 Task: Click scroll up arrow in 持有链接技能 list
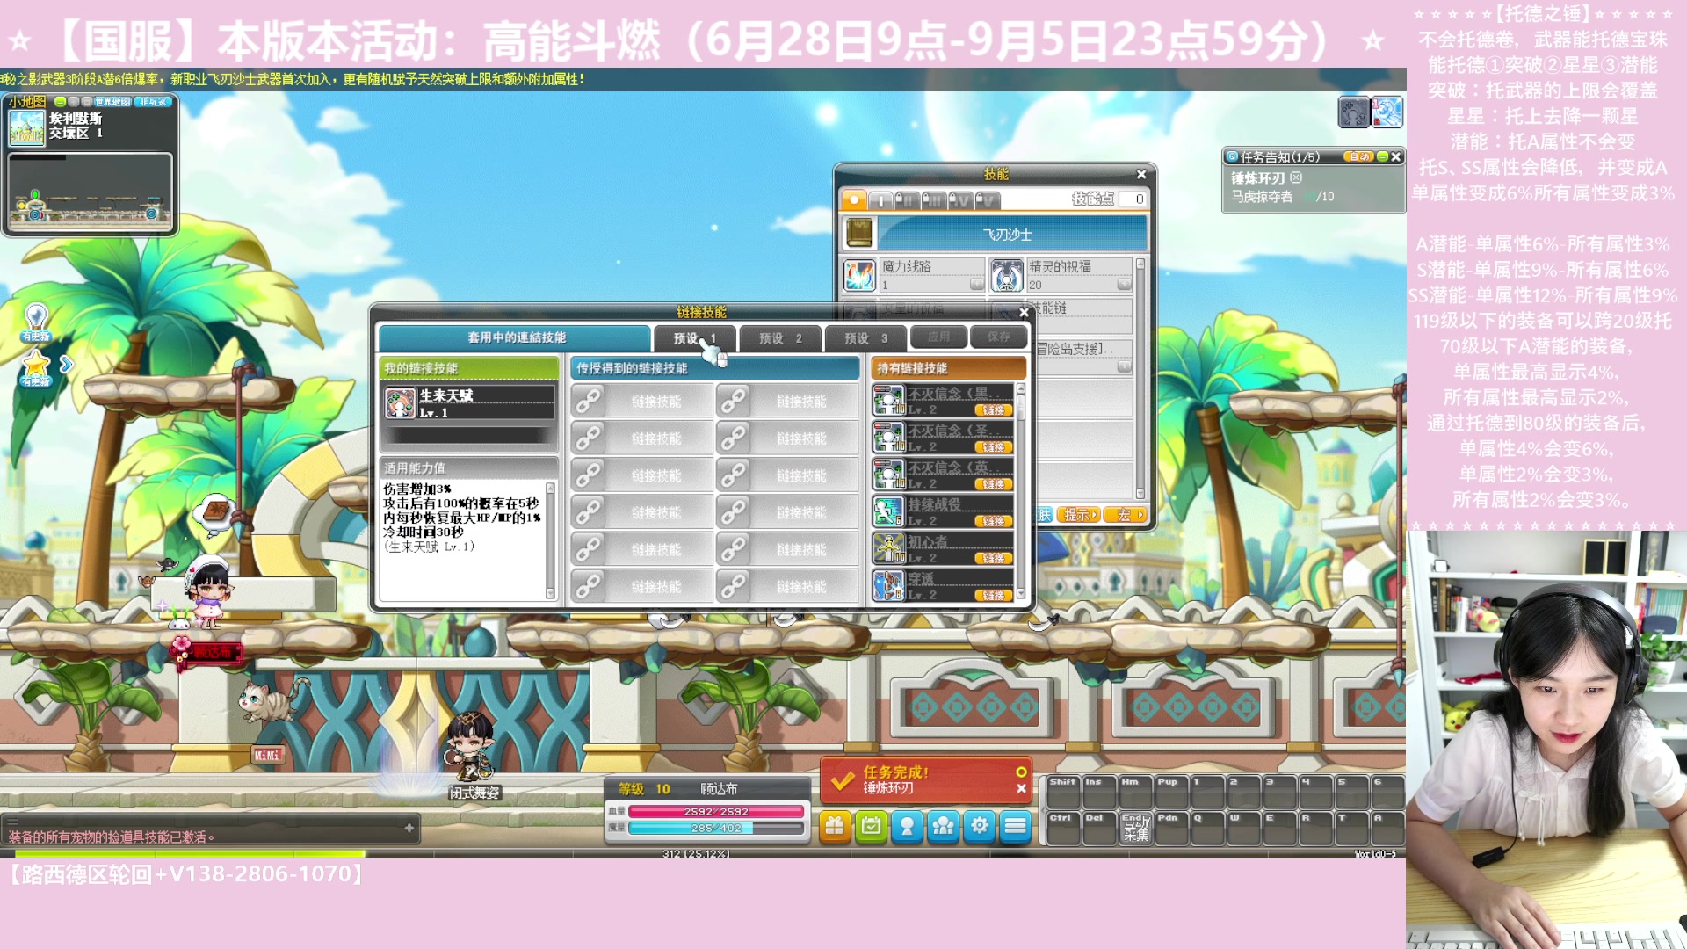(x=1021, y=388)
